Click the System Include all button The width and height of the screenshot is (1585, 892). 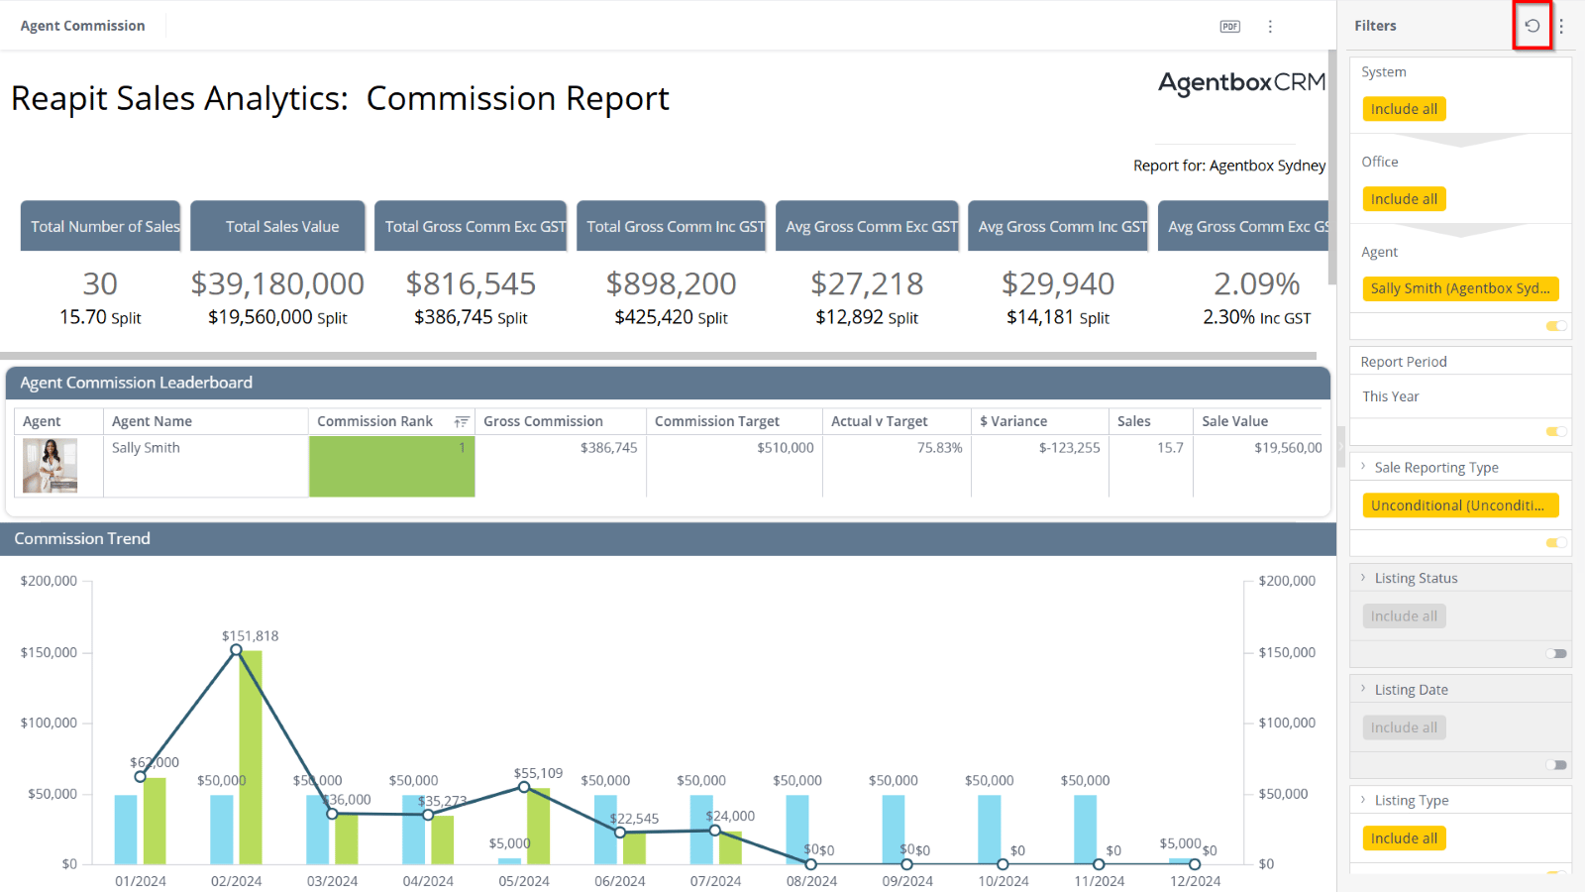(x=1404, y=109)
